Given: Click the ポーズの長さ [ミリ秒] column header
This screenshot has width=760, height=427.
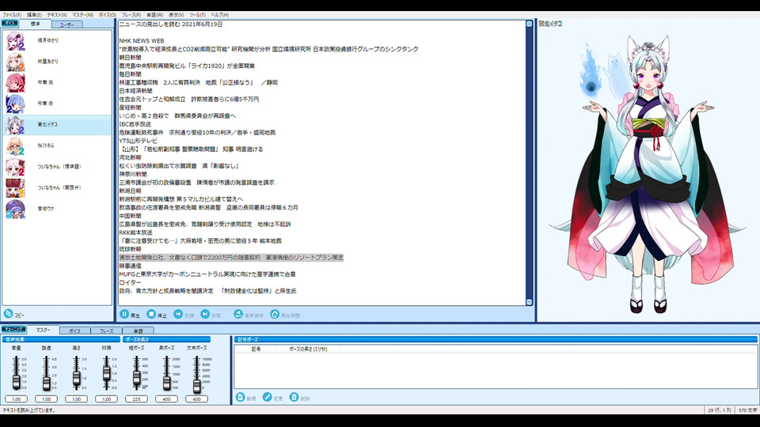Looking at the screenshot, I should [308, 349].
